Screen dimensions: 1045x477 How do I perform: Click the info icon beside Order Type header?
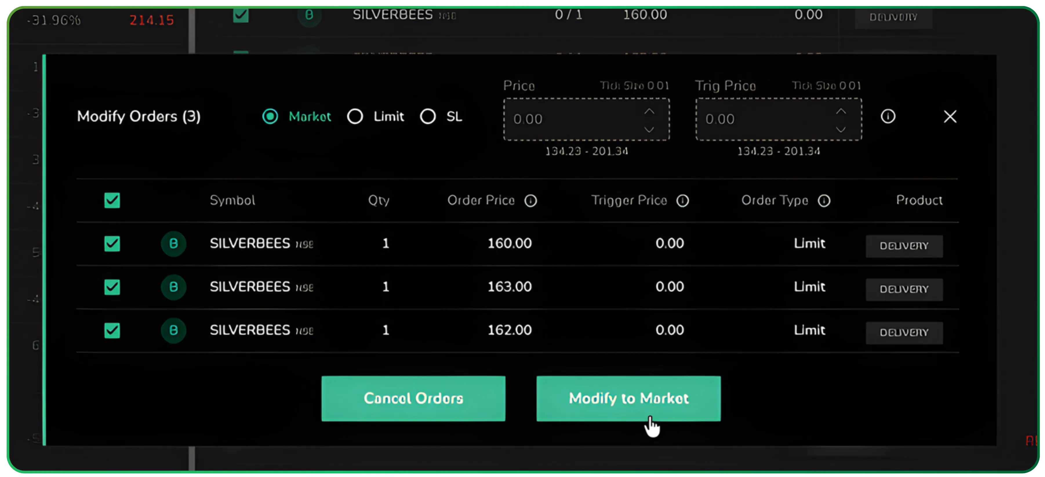(x=824, y=201)
